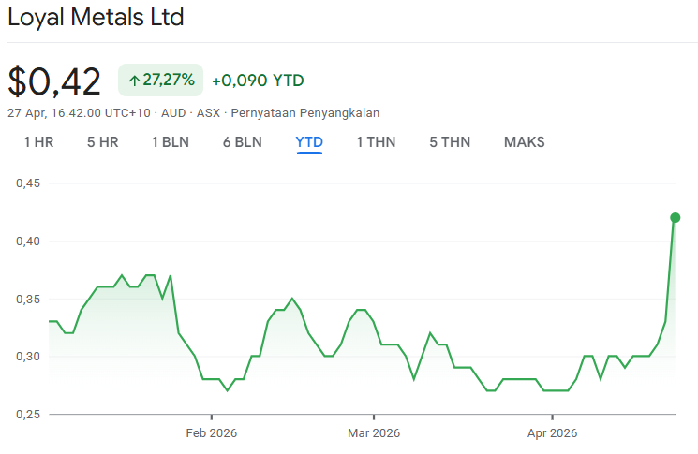Click the Mar 2026 axis label
This screenshot has height=454, width=698.
[x=374, y=433]
